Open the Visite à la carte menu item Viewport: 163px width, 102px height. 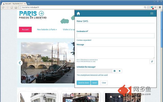(69, 30)
